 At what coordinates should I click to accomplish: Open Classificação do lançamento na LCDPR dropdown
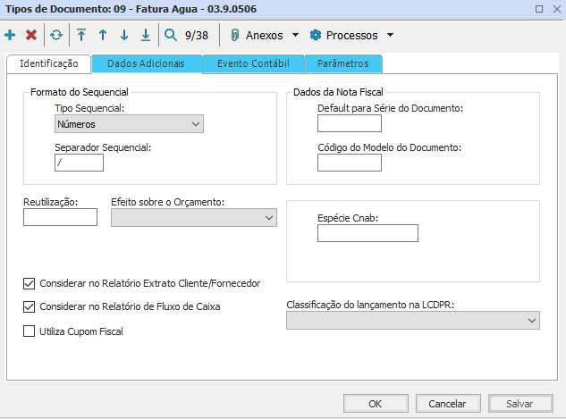[412, 320]
